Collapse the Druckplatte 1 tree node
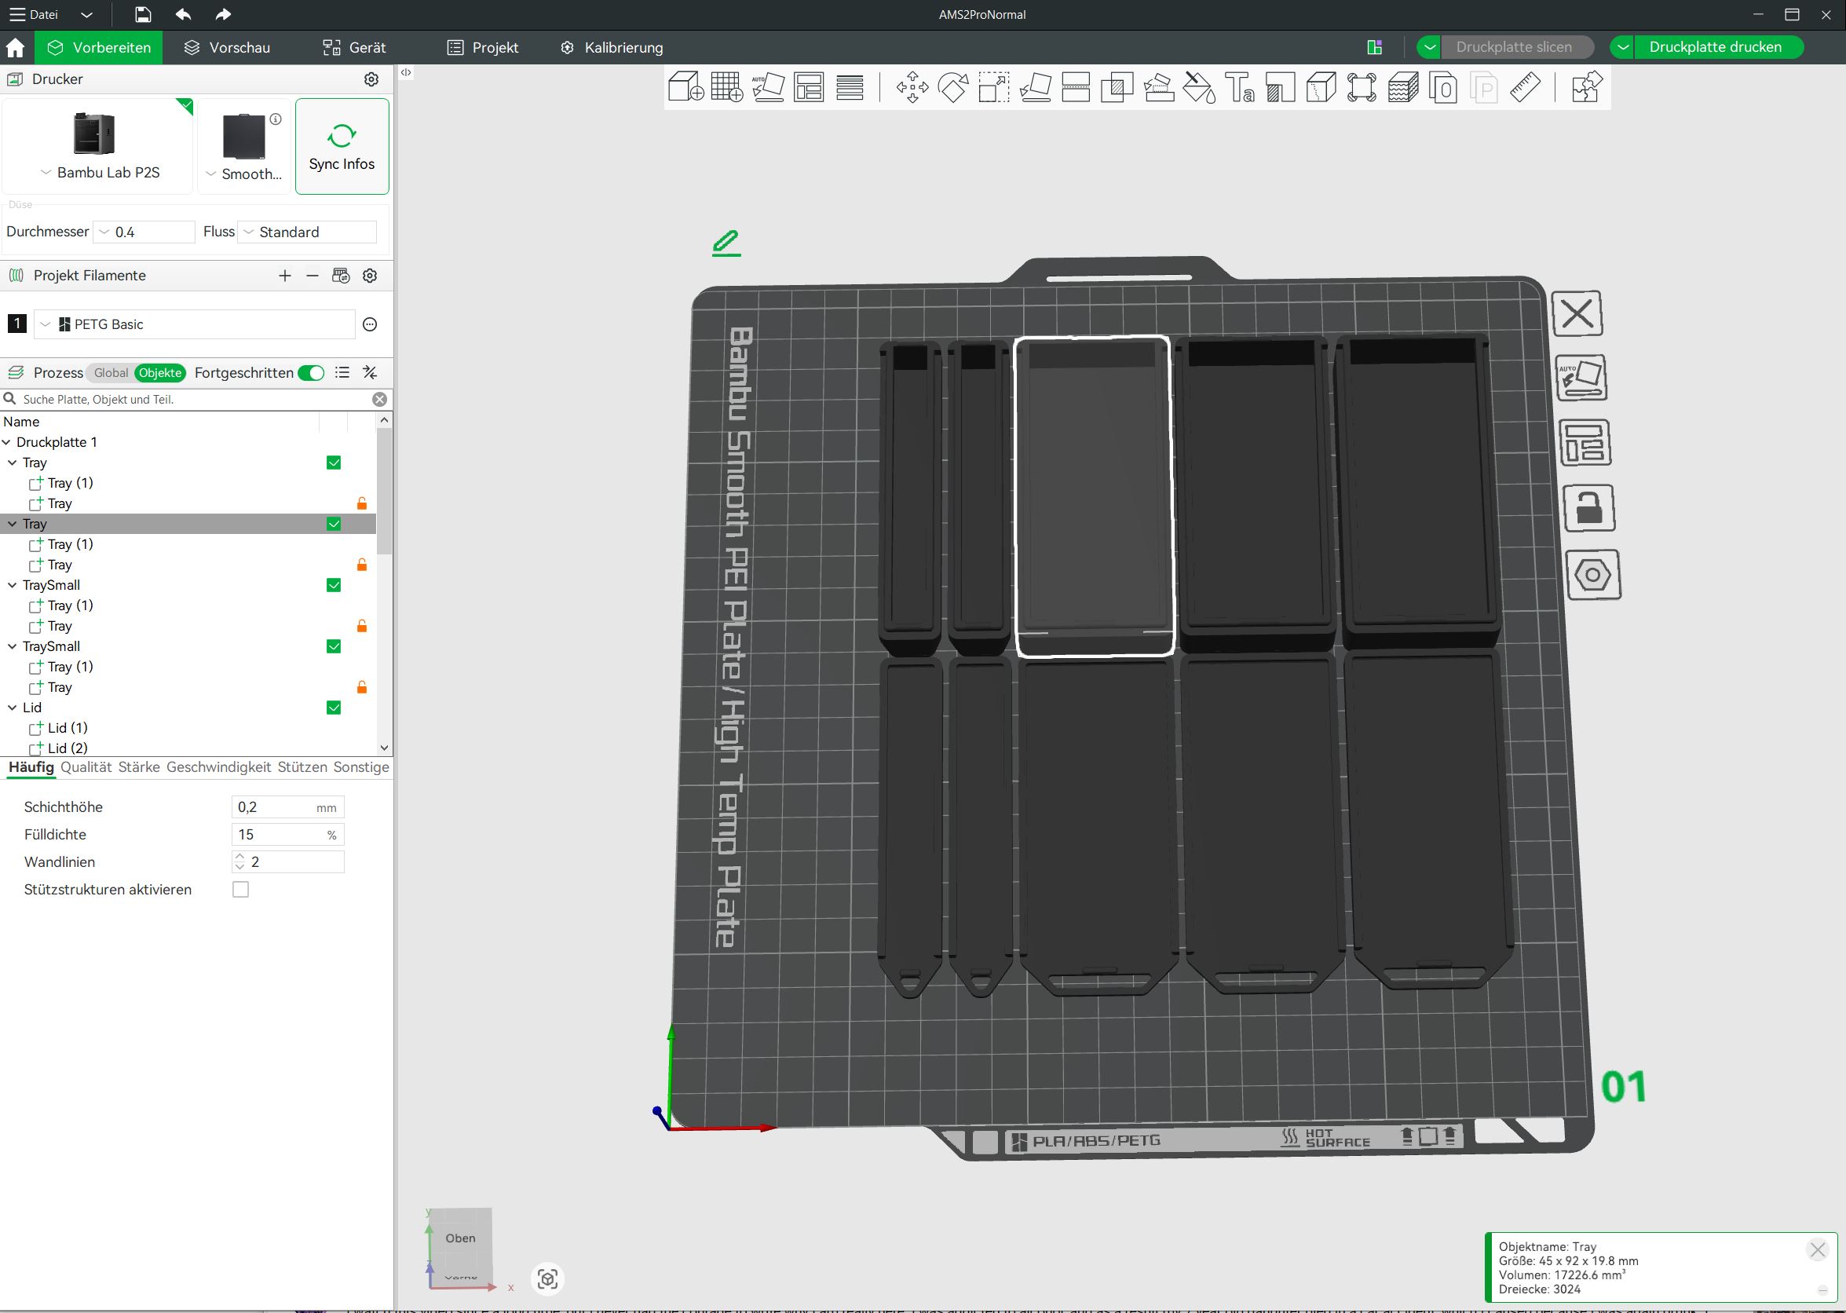This screenshot has height=1313, width=1846. click(7, 442)
